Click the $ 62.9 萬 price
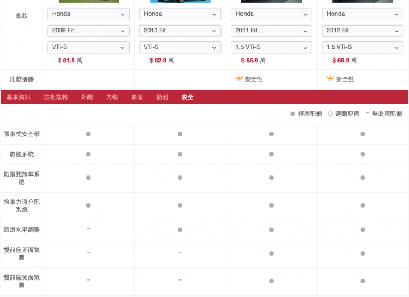This screenshot has width=409, height=297. [161, 61]
